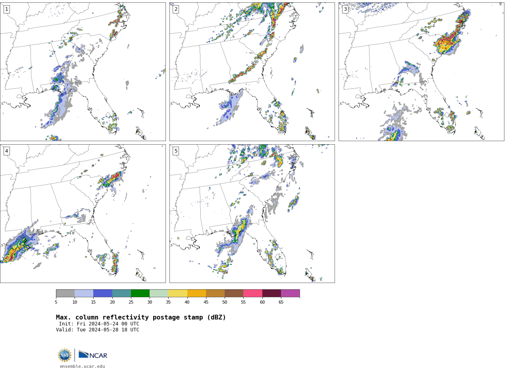Screen dimensions: 508x371
Task: Click the Init: Fri 2024-05-24 00 UTC text
Action: [99, 324]
